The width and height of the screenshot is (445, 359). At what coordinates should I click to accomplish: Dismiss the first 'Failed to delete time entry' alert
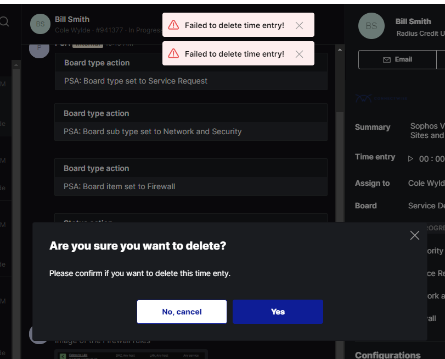pos(299,26)
